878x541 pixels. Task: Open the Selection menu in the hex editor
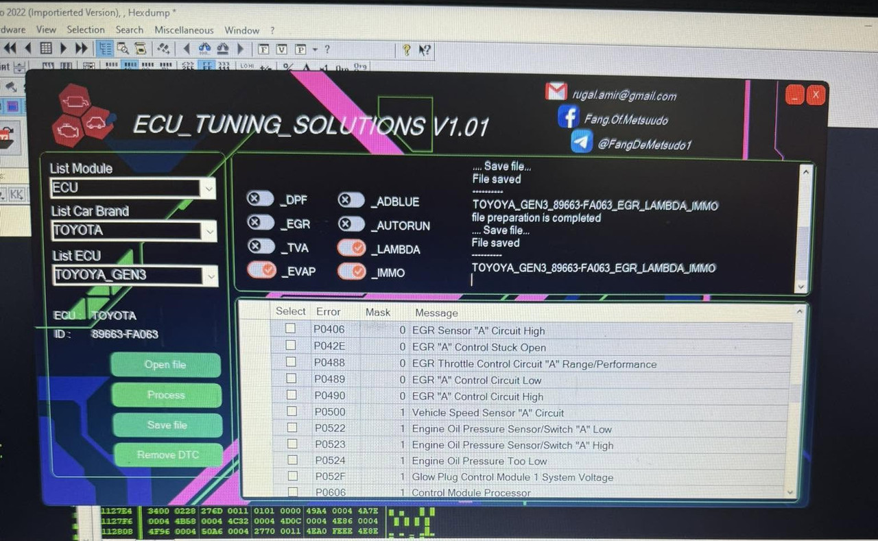(x=86, y=29)
